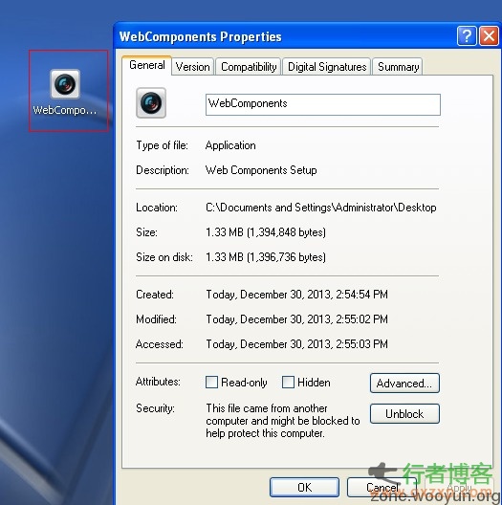Go to the Summary tab

(398, 67)
